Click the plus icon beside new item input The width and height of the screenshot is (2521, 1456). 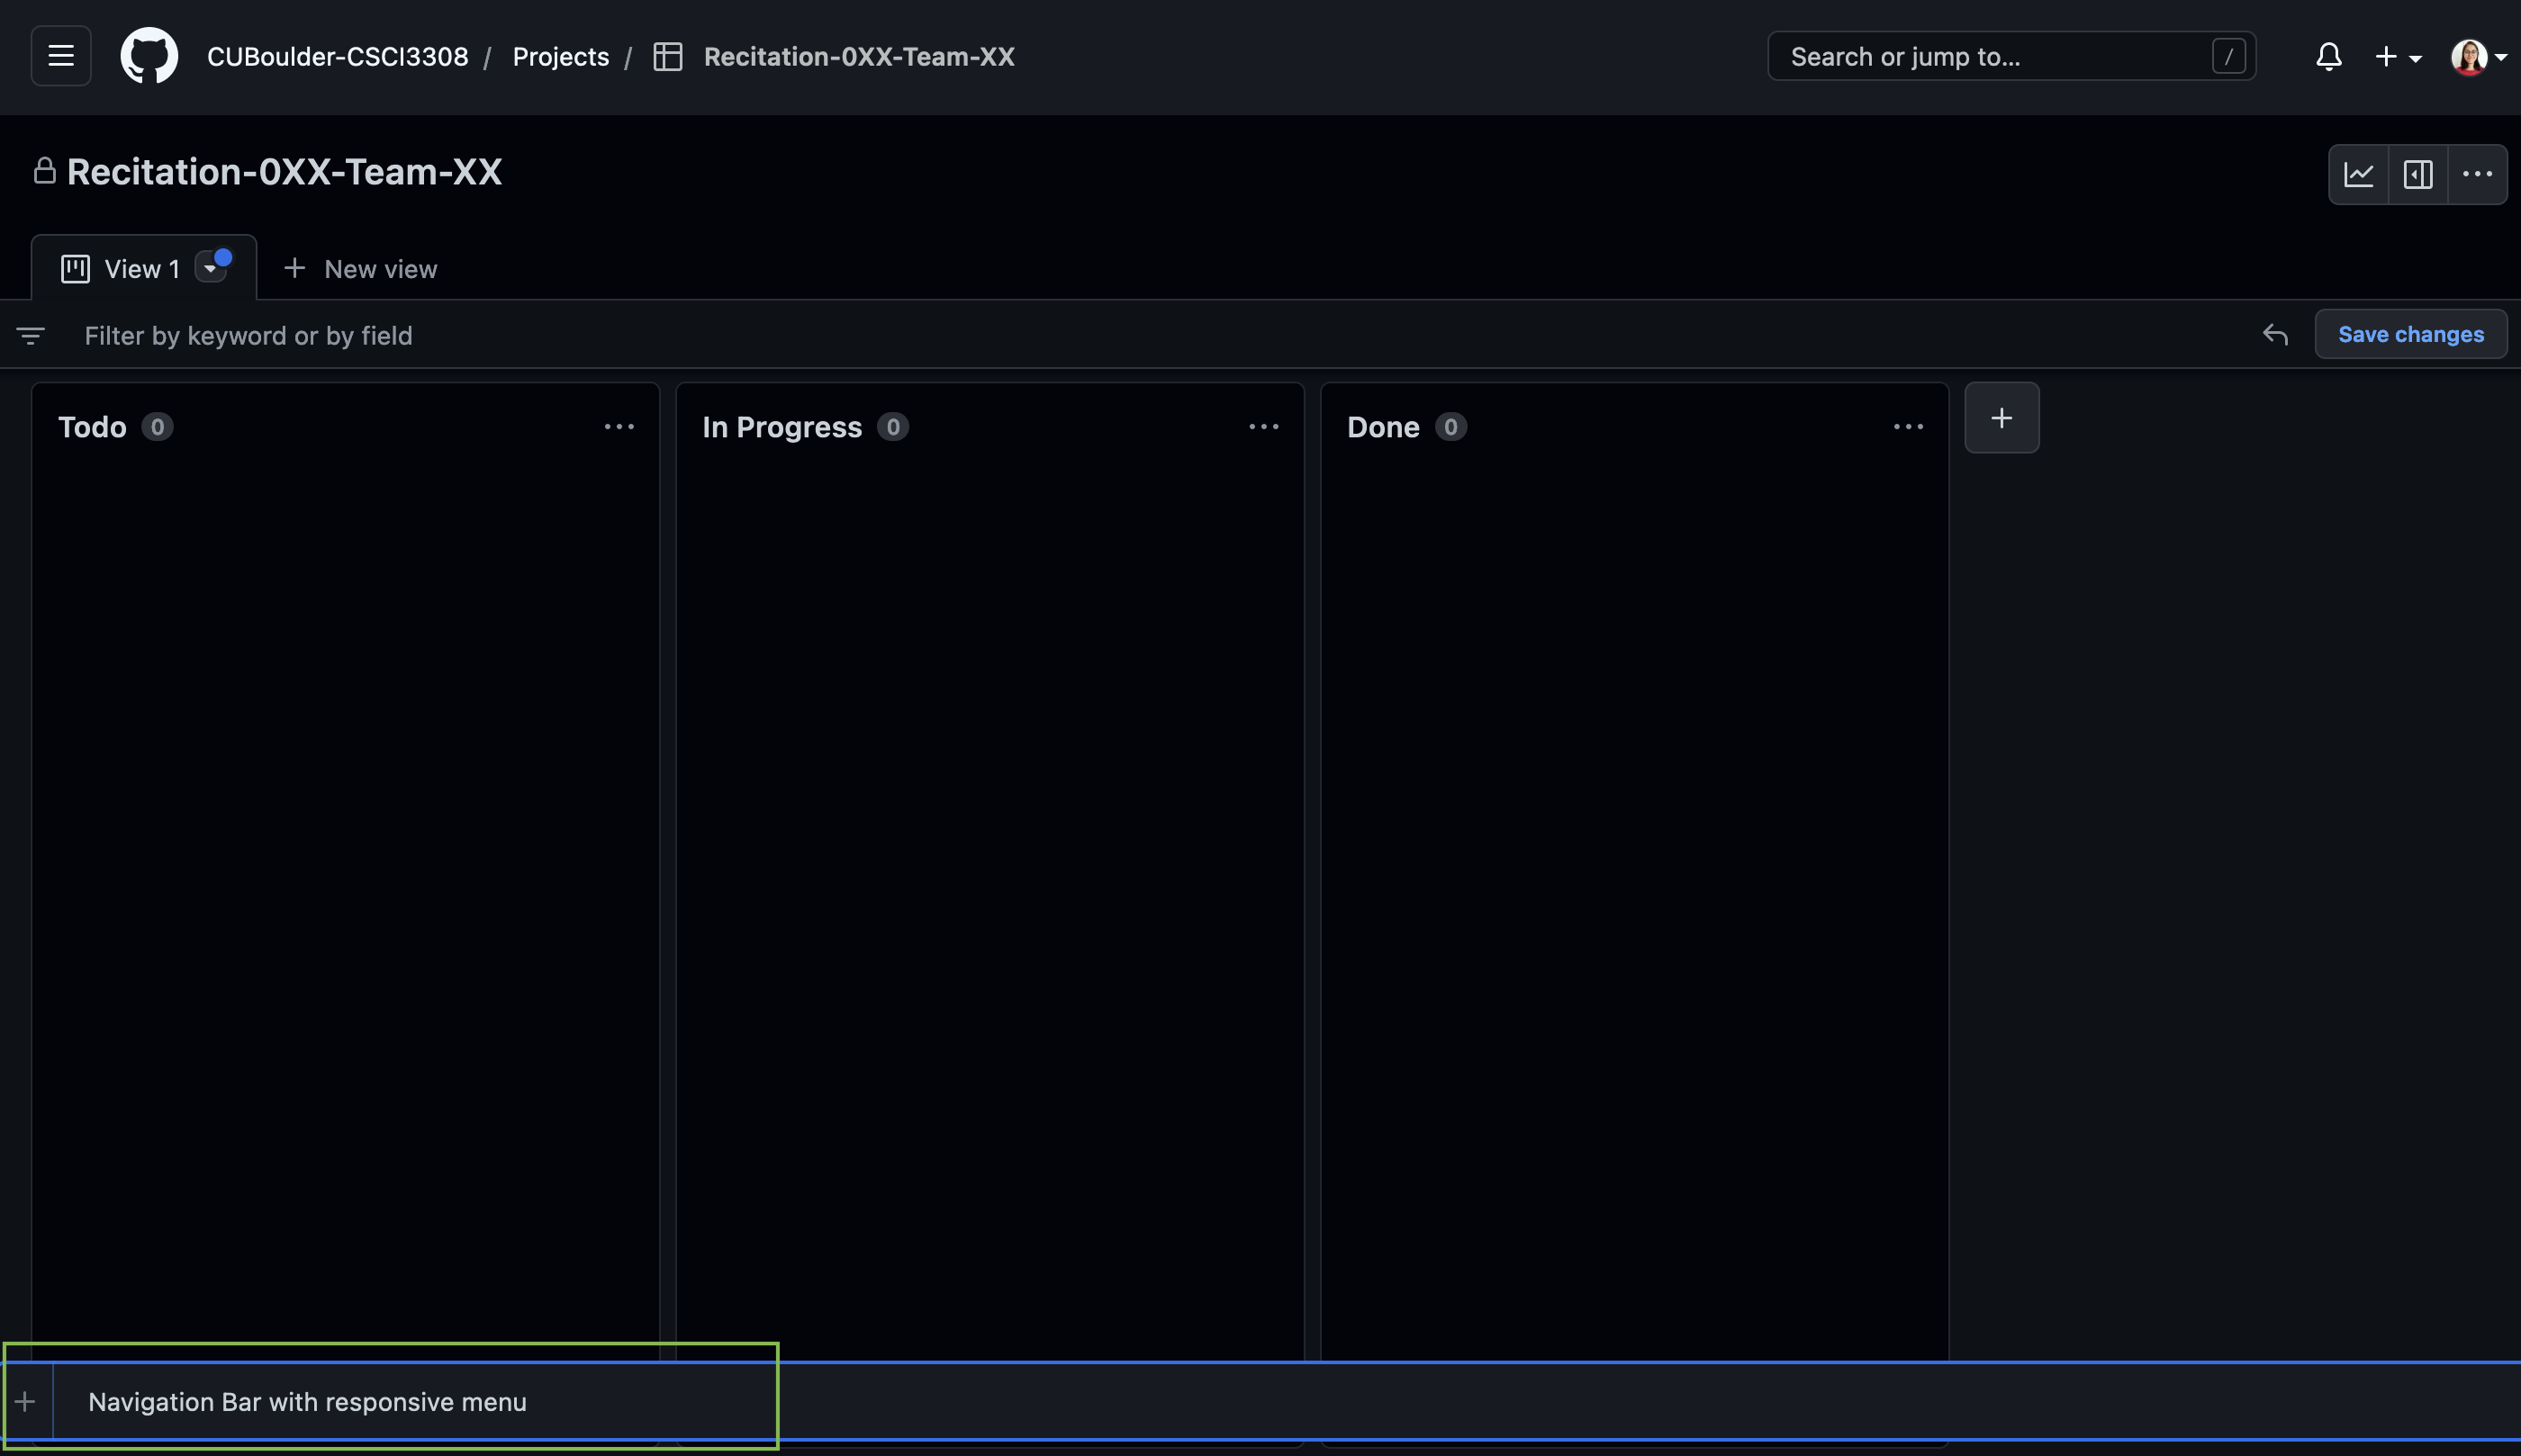[x=25, y=1402]
